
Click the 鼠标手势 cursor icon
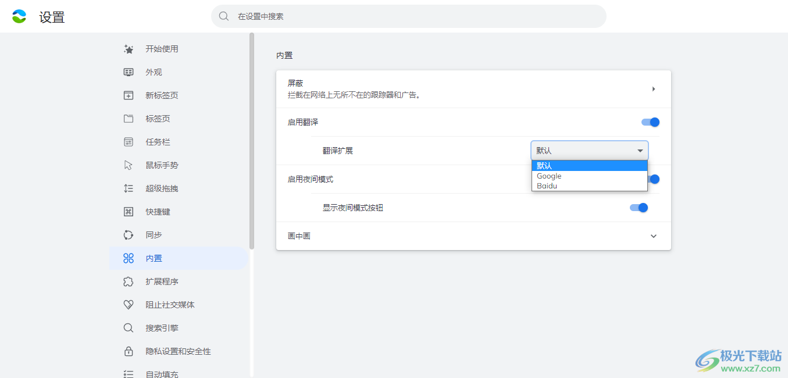coord(129,165)
